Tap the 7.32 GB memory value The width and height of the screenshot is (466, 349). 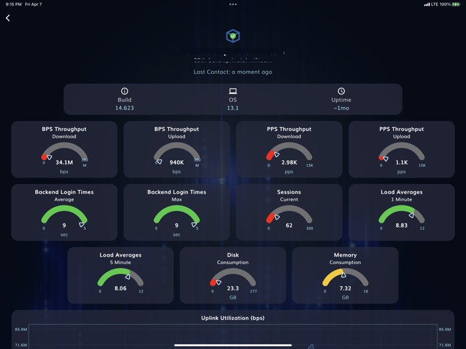coord(346,289)
